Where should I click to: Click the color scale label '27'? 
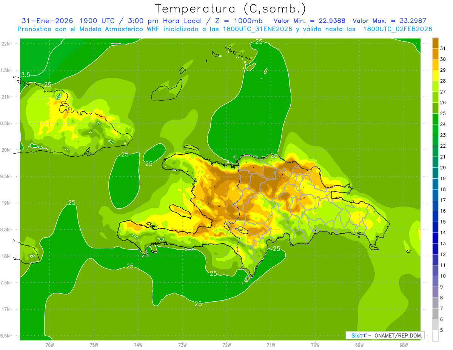[444, 91]
